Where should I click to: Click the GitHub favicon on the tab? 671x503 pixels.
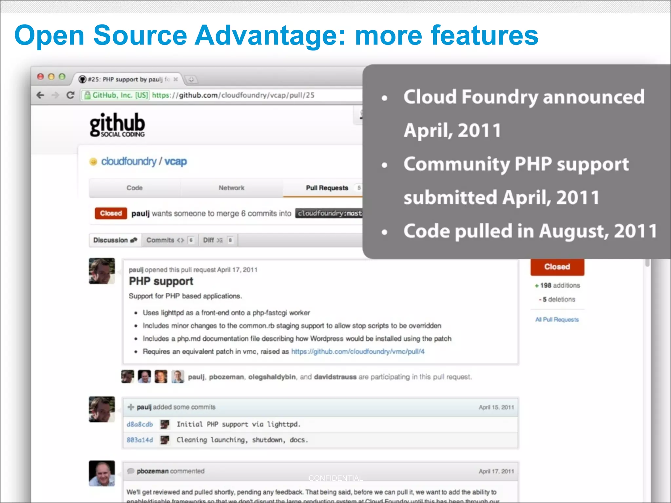point(83,79)
